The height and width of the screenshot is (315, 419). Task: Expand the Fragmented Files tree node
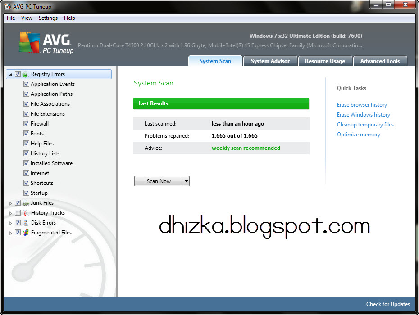pos(10,233)
